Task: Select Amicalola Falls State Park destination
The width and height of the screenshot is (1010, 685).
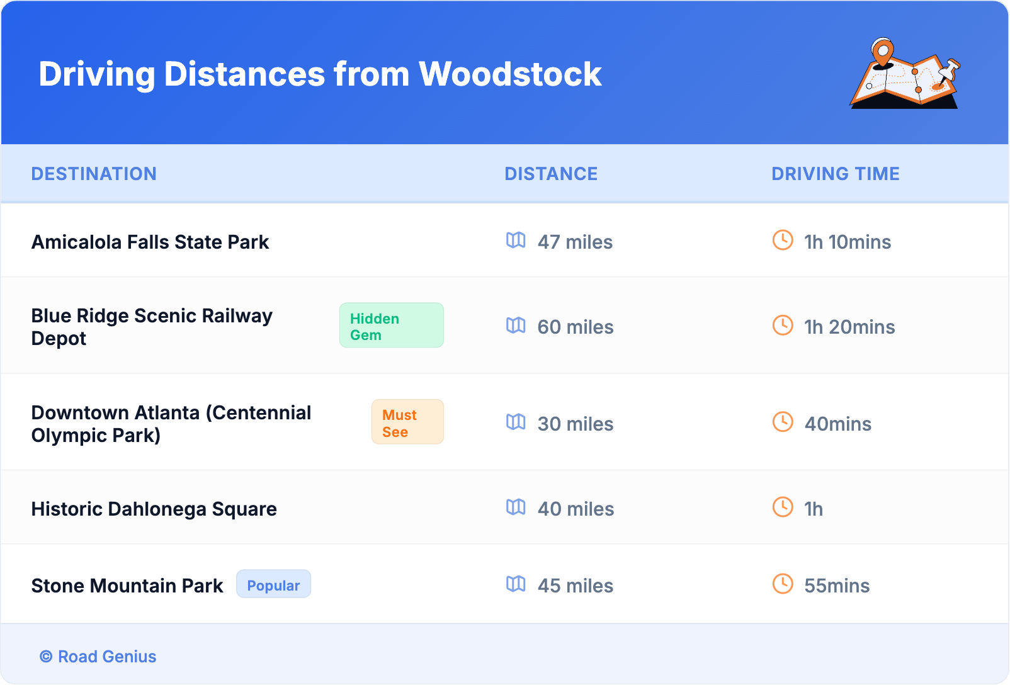Action: tap(150, 242)
